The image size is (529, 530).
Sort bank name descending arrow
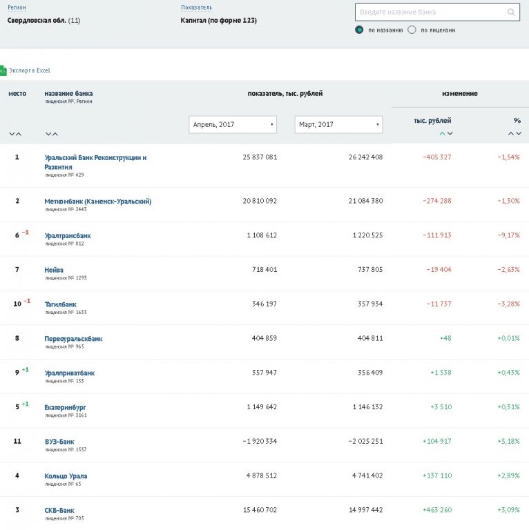(48, 134)
